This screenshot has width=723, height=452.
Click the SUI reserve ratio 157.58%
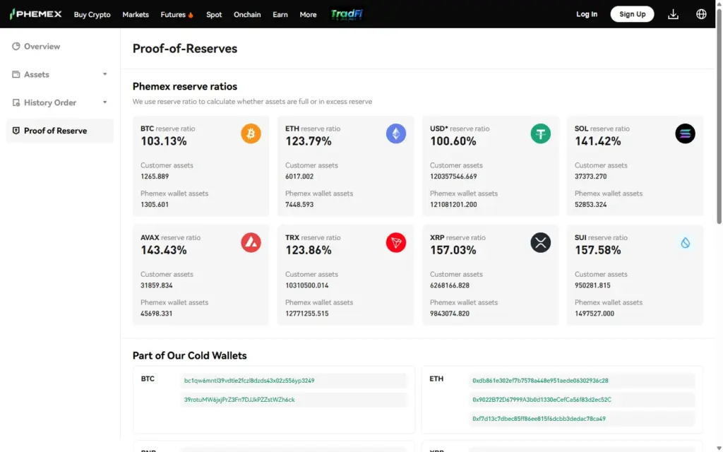(597, 250)
